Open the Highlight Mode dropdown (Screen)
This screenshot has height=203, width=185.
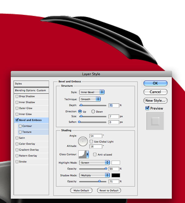tap(94, 163)
